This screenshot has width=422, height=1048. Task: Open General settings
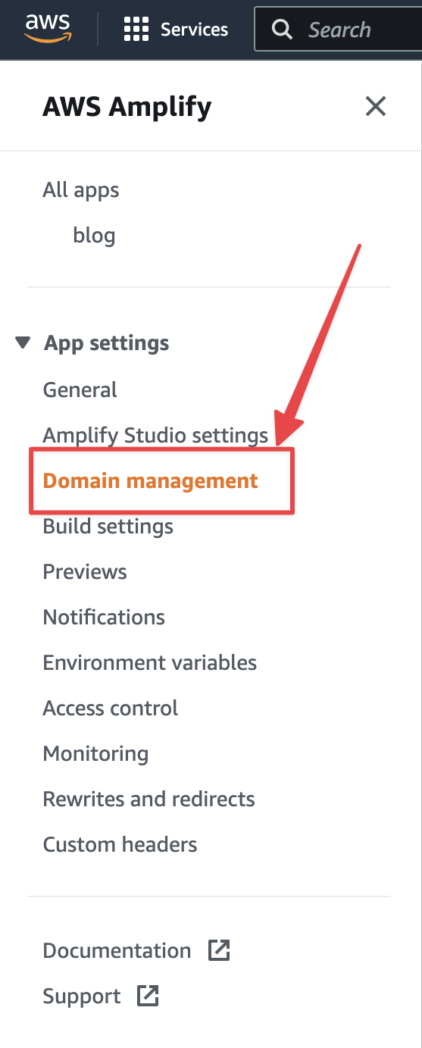pyautogui.click(x=80, y=390)
